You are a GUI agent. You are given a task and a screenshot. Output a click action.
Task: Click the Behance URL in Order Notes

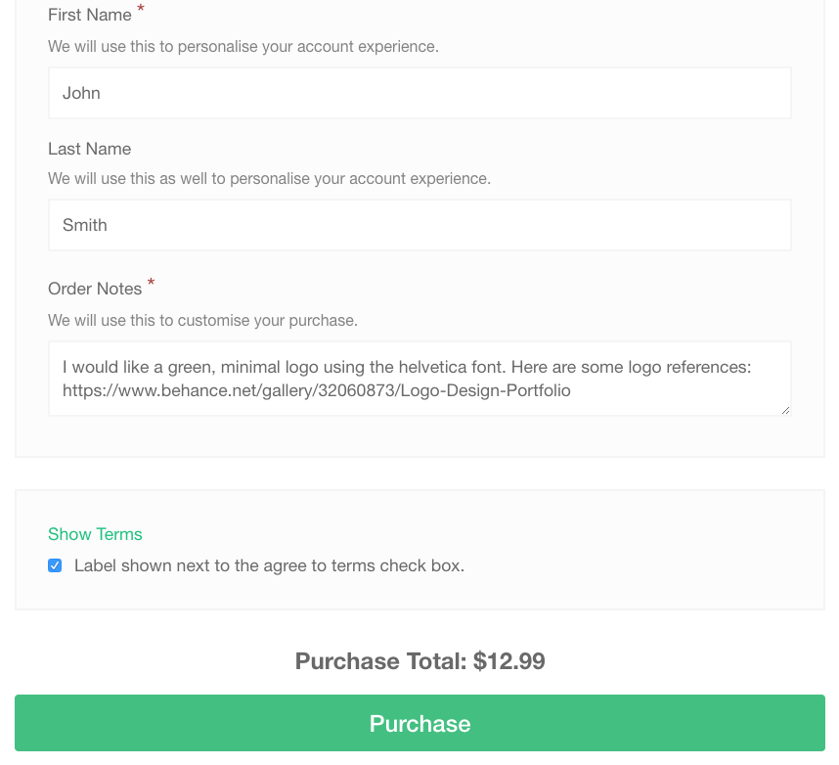[x=316, y=390]
